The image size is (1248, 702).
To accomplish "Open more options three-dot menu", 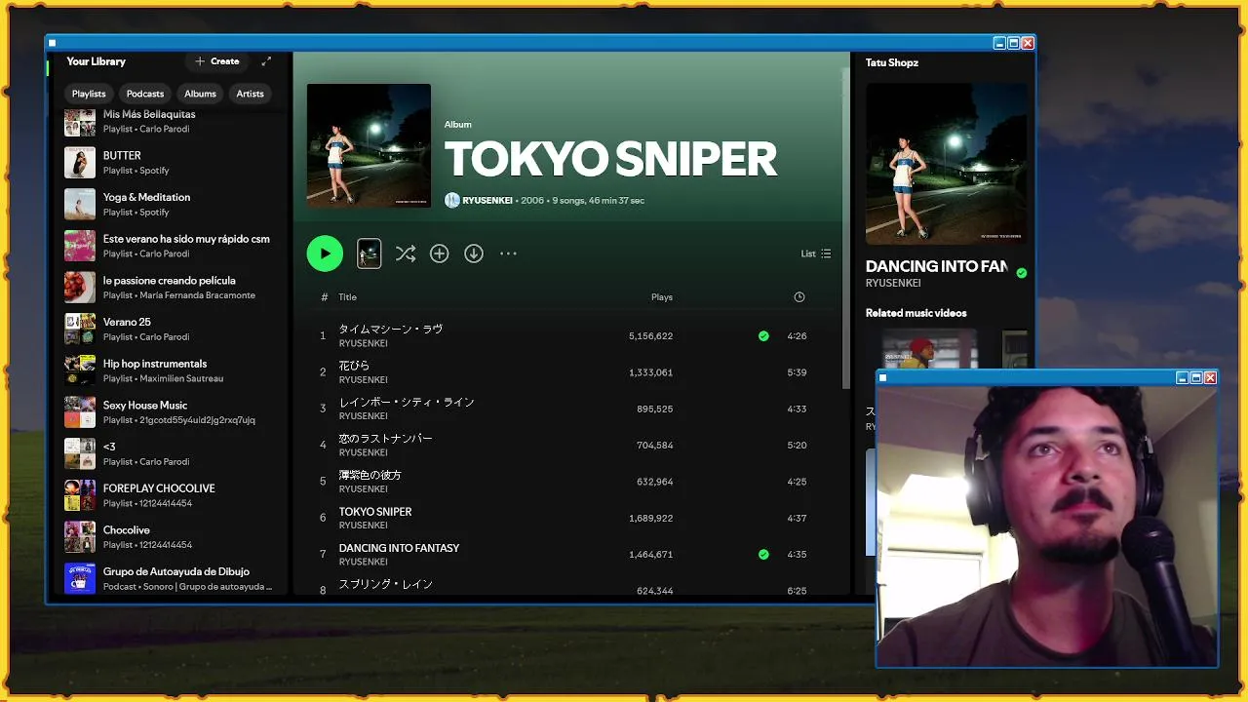I will [508, 253].
